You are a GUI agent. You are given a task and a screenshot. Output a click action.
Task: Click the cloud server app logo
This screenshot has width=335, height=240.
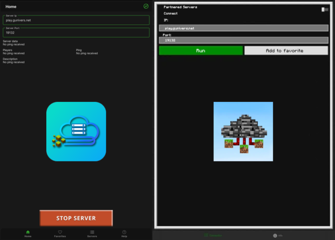[x=76, y=132]
